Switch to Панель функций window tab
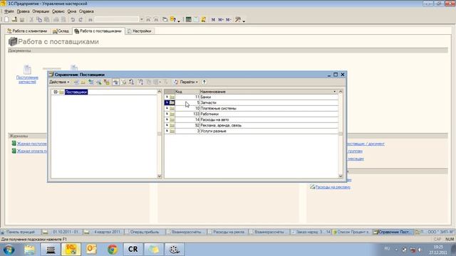 [x=21, y=232]
